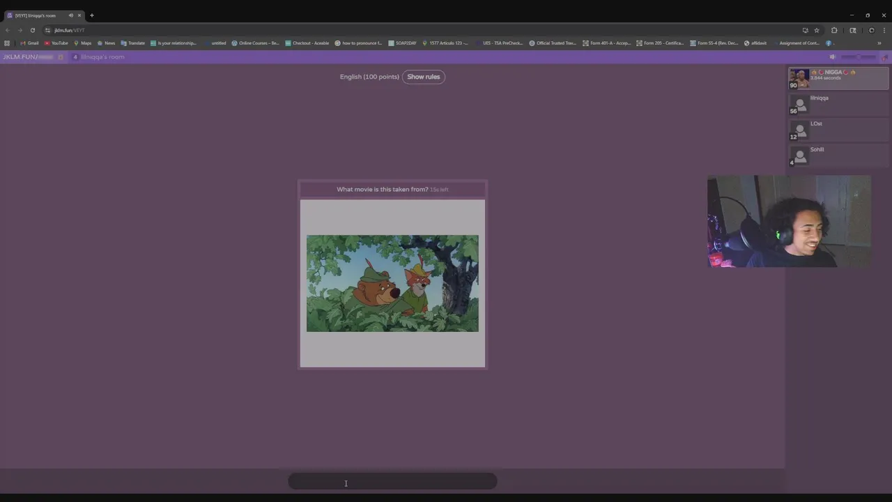This screenshot has width=892, height=502.
Task: Open the 'Assignment of Cont...' bookmark
Action: [x=796, y=43]
